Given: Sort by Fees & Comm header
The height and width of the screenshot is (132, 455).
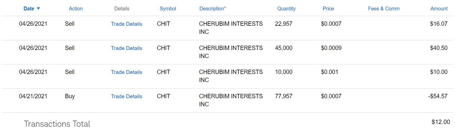Looking at the screenshot, I should tap(384, 9).
